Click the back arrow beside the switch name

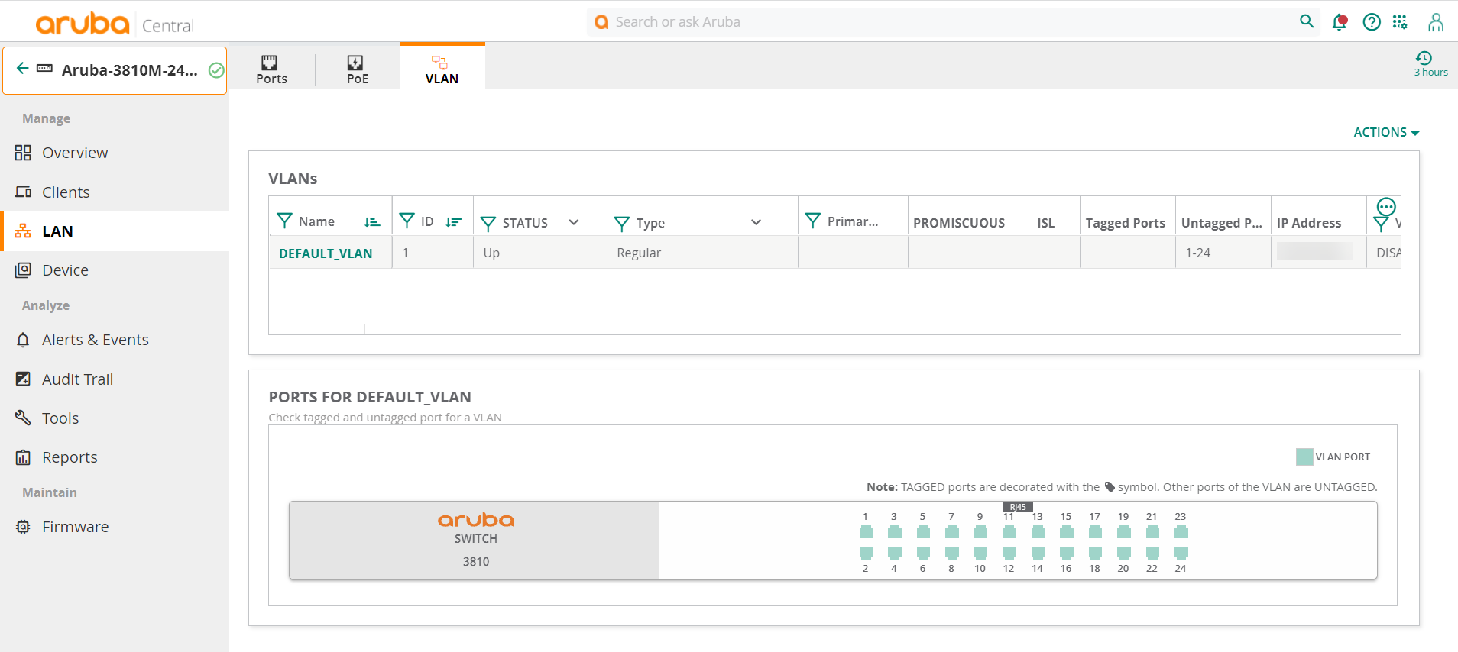click(22, 69)
